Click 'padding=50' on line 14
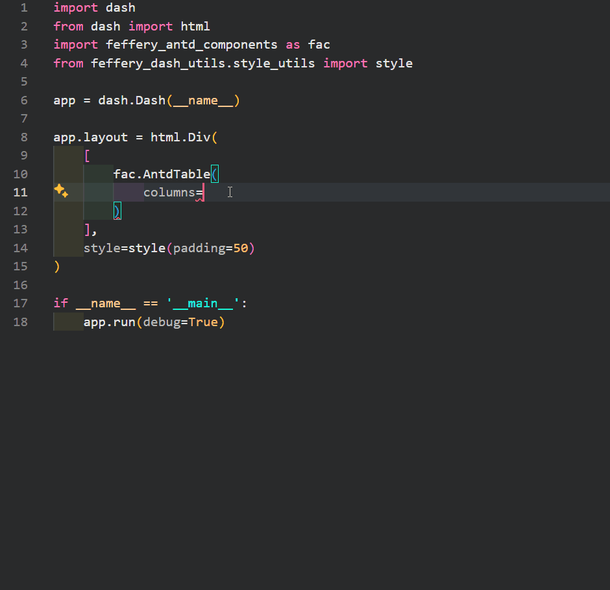610x590 pixels. [210, 248]
